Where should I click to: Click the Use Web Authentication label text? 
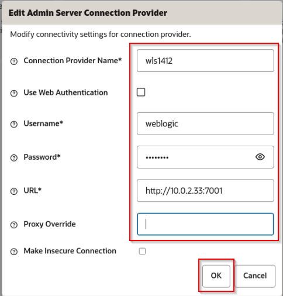pos(65,92)
